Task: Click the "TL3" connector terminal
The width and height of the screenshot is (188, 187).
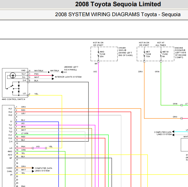Action: pyautogui.click(x=11, y=132)
